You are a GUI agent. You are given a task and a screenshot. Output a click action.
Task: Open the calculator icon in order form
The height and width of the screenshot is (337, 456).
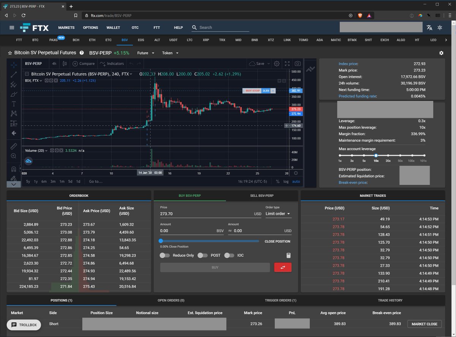coord(288,255)
